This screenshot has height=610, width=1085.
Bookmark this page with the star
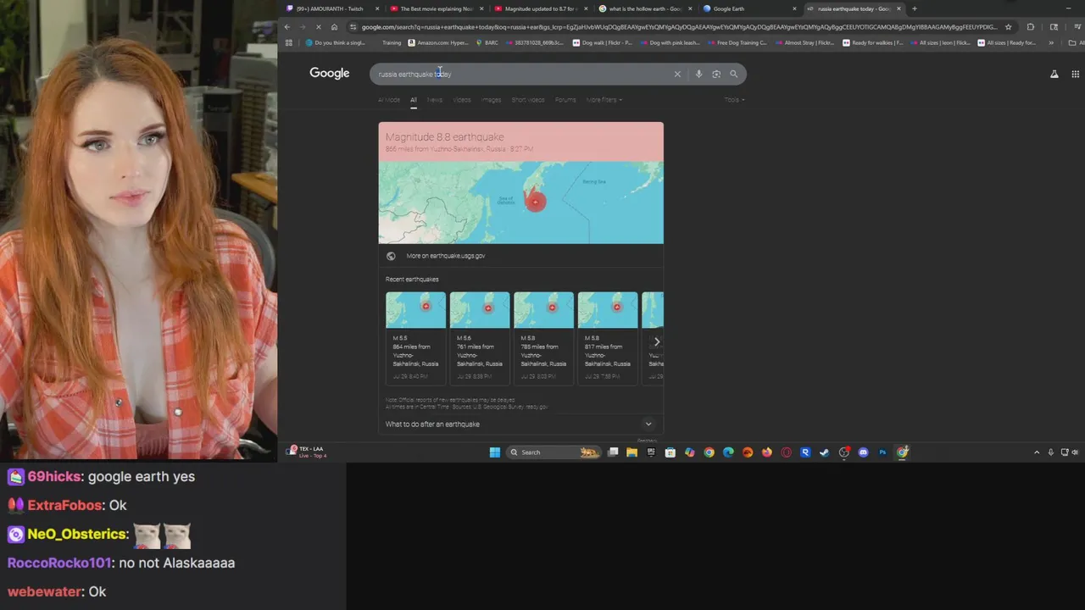click(x=1008, y=27)
